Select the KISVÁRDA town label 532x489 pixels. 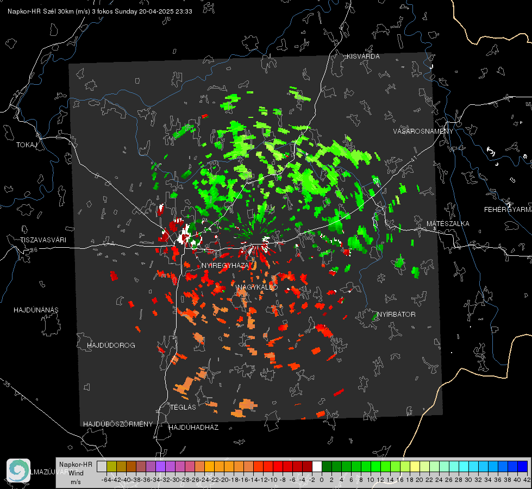pyautogui.click(x=363, y=57)
